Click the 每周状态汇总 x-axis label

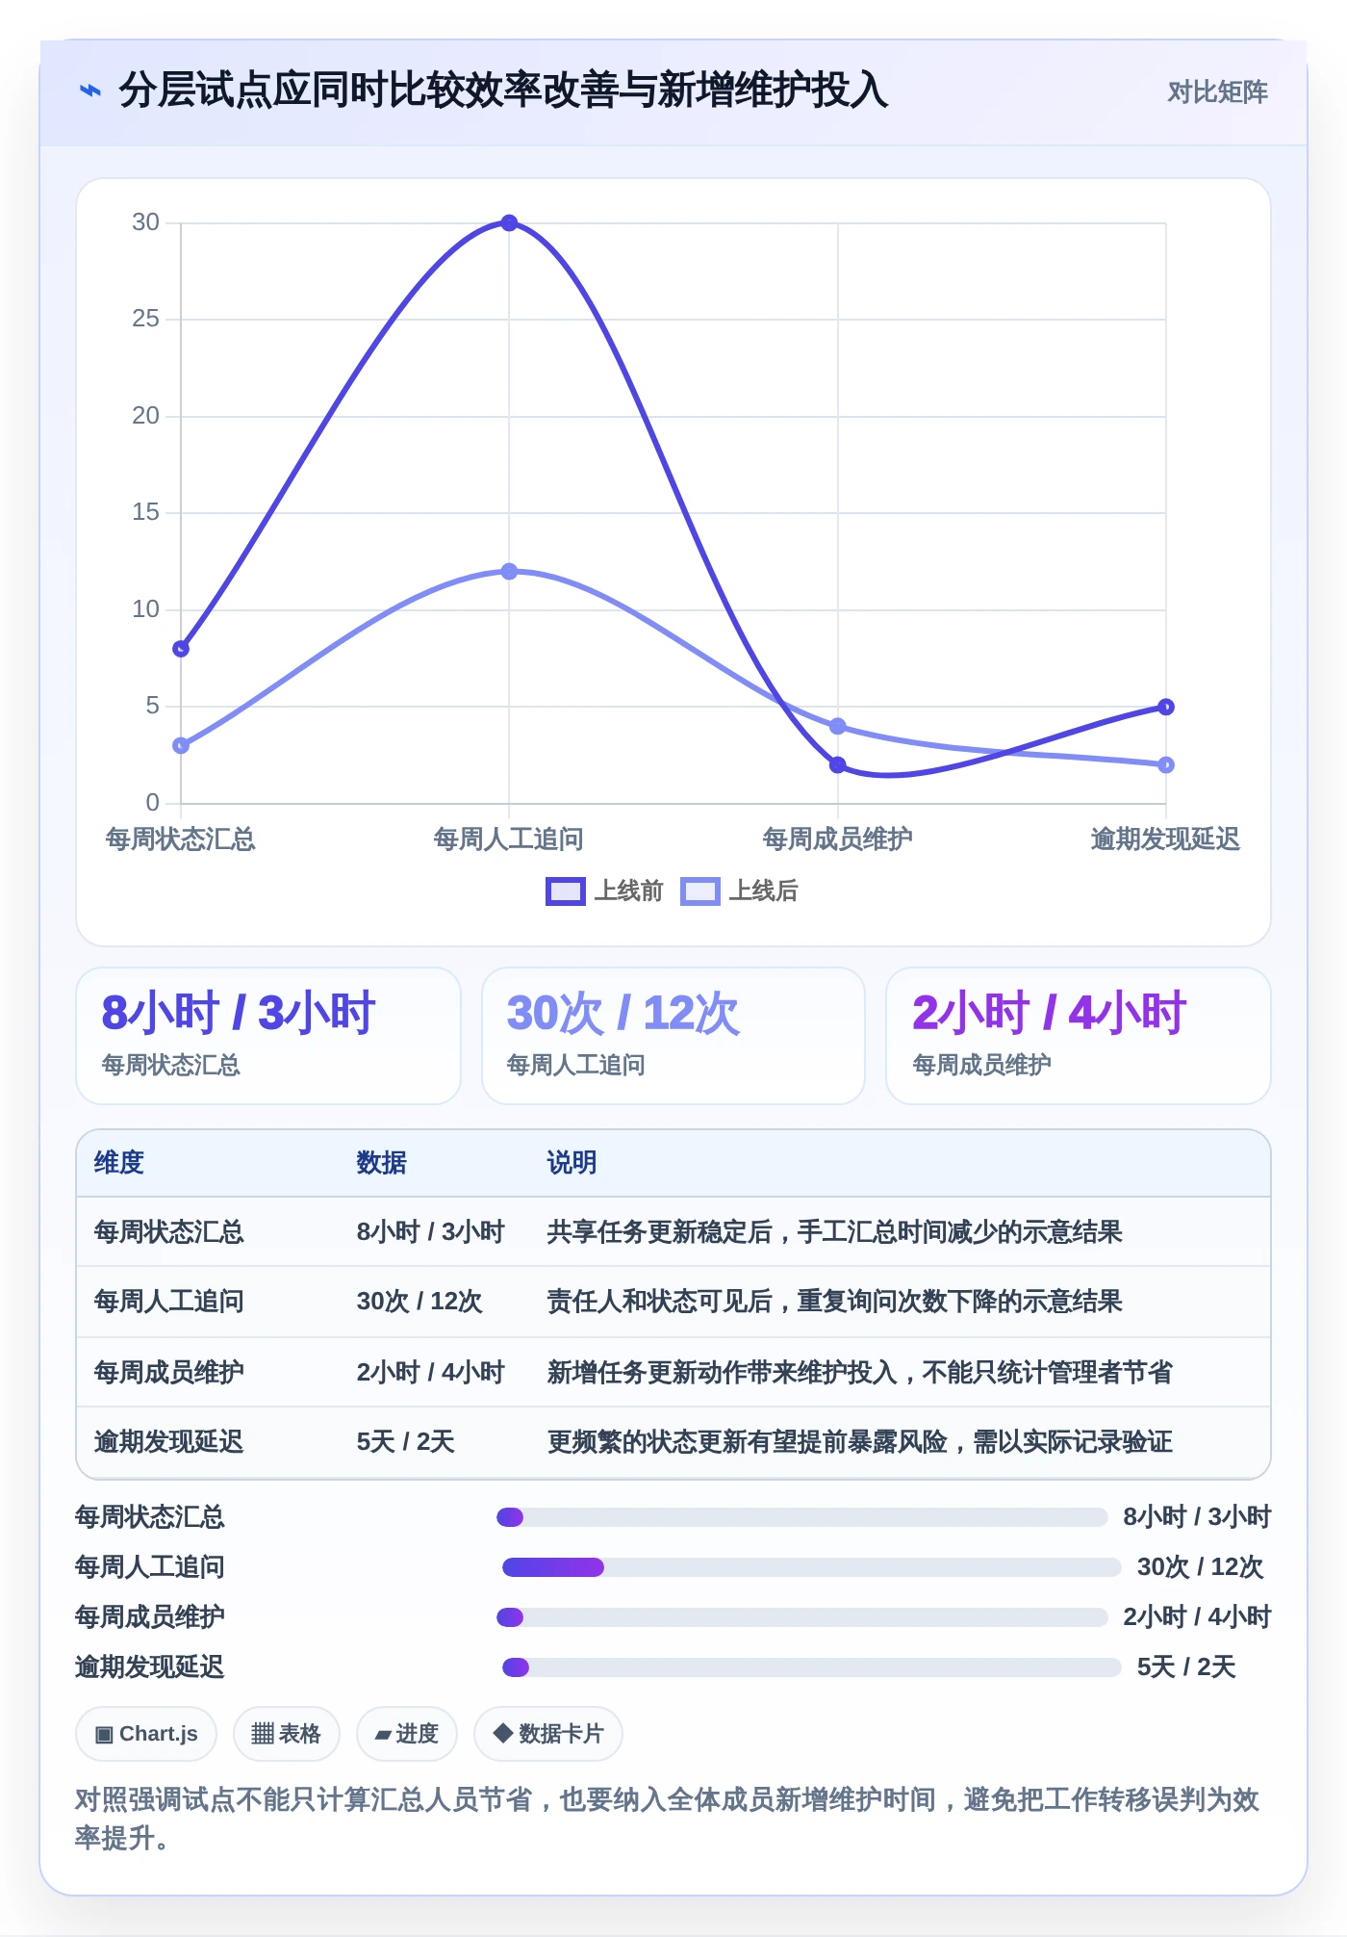click(181, 839)
